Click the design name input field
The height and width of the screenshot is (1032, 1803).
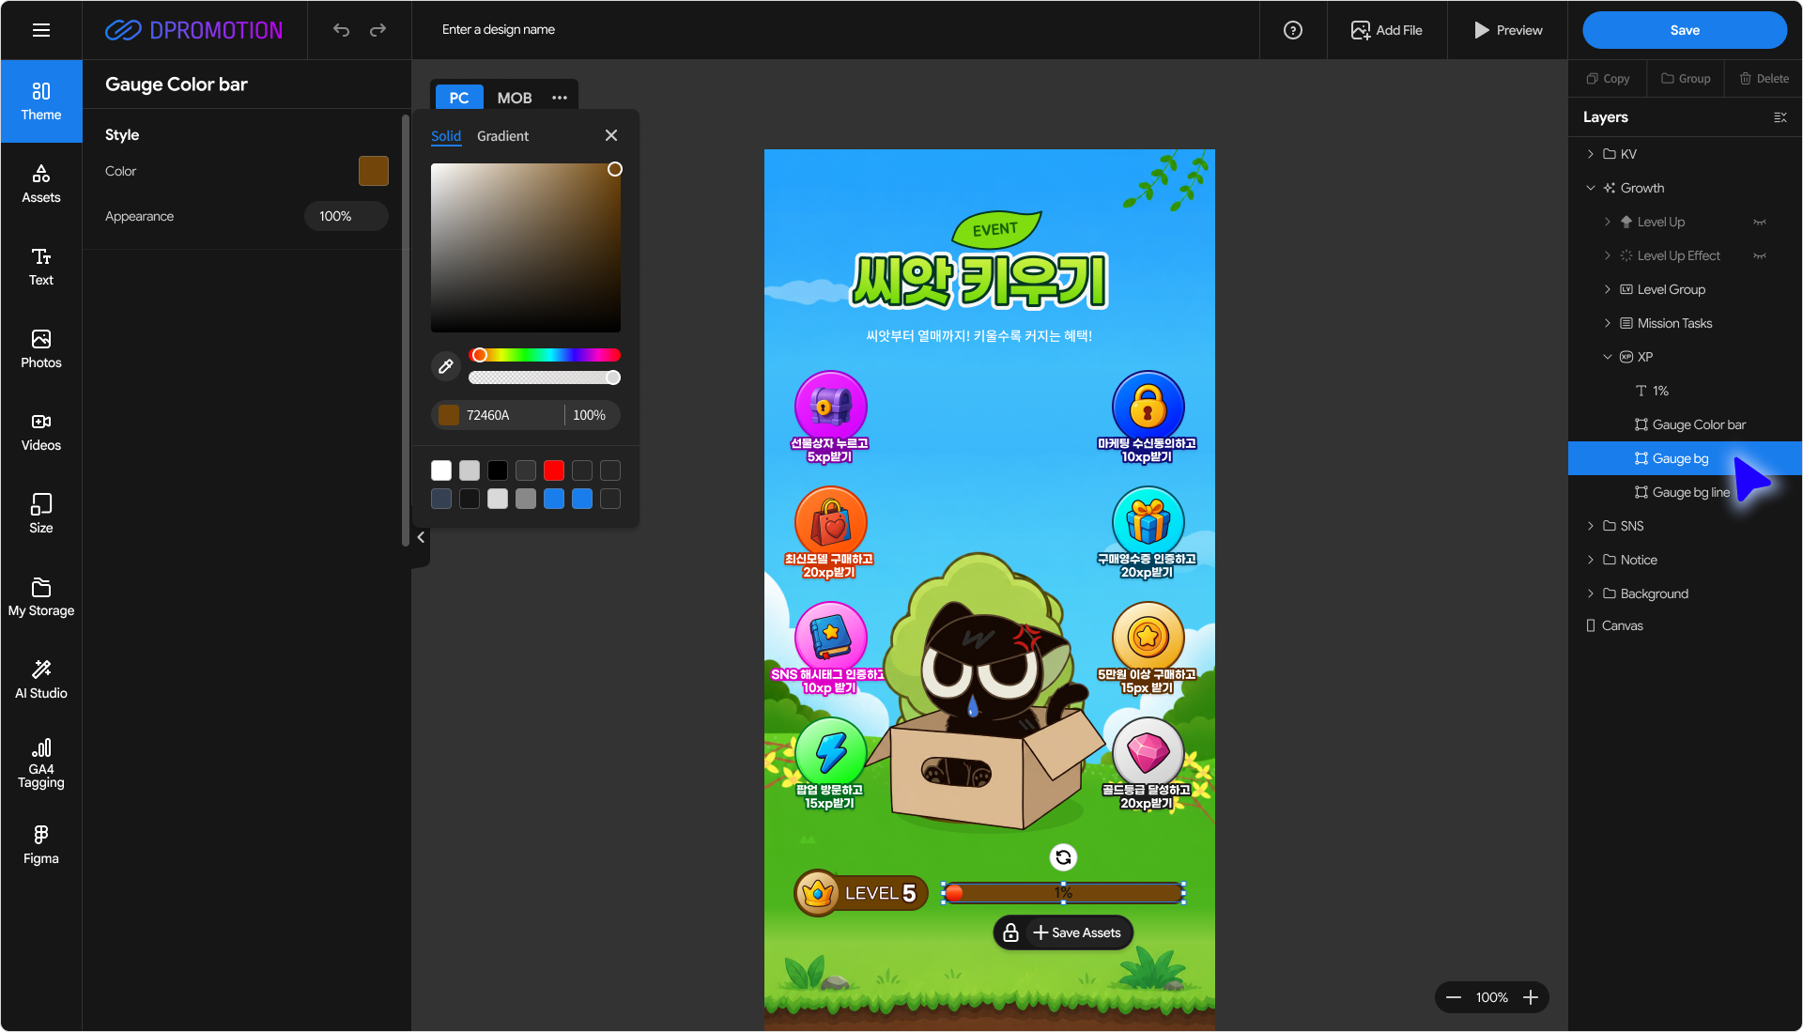[x=499, y=30]
